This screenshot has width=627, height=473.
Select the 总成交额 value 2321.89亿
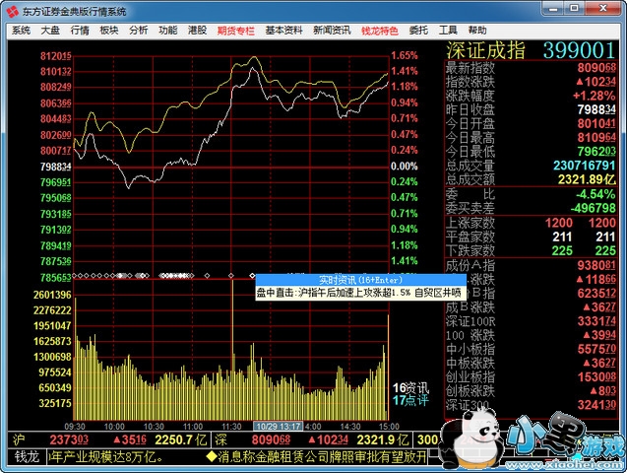click(587, 179)
